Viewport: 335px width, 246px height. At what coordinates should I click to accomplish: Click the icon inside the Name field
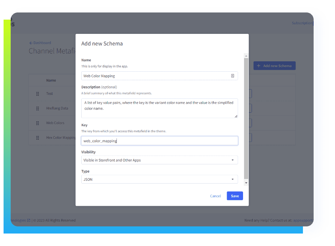point(232,76)
